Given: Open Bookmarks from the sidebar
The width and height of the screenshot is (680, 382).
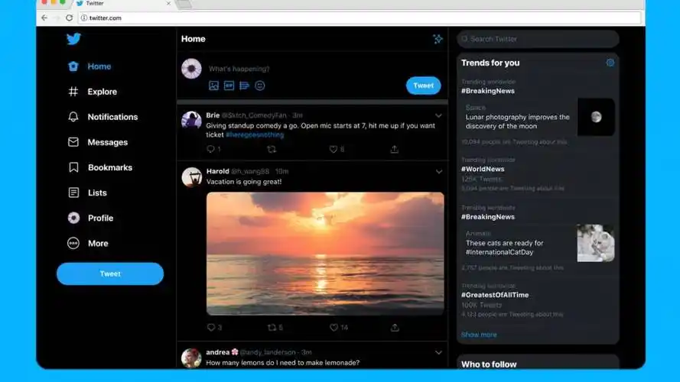Looking at the screenshot, I should tap(109, 167).
